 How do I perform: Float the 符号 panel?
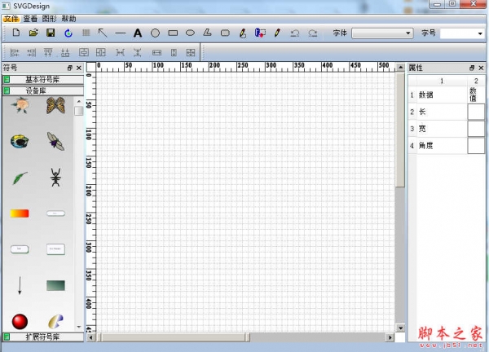[x=70, y=68]
